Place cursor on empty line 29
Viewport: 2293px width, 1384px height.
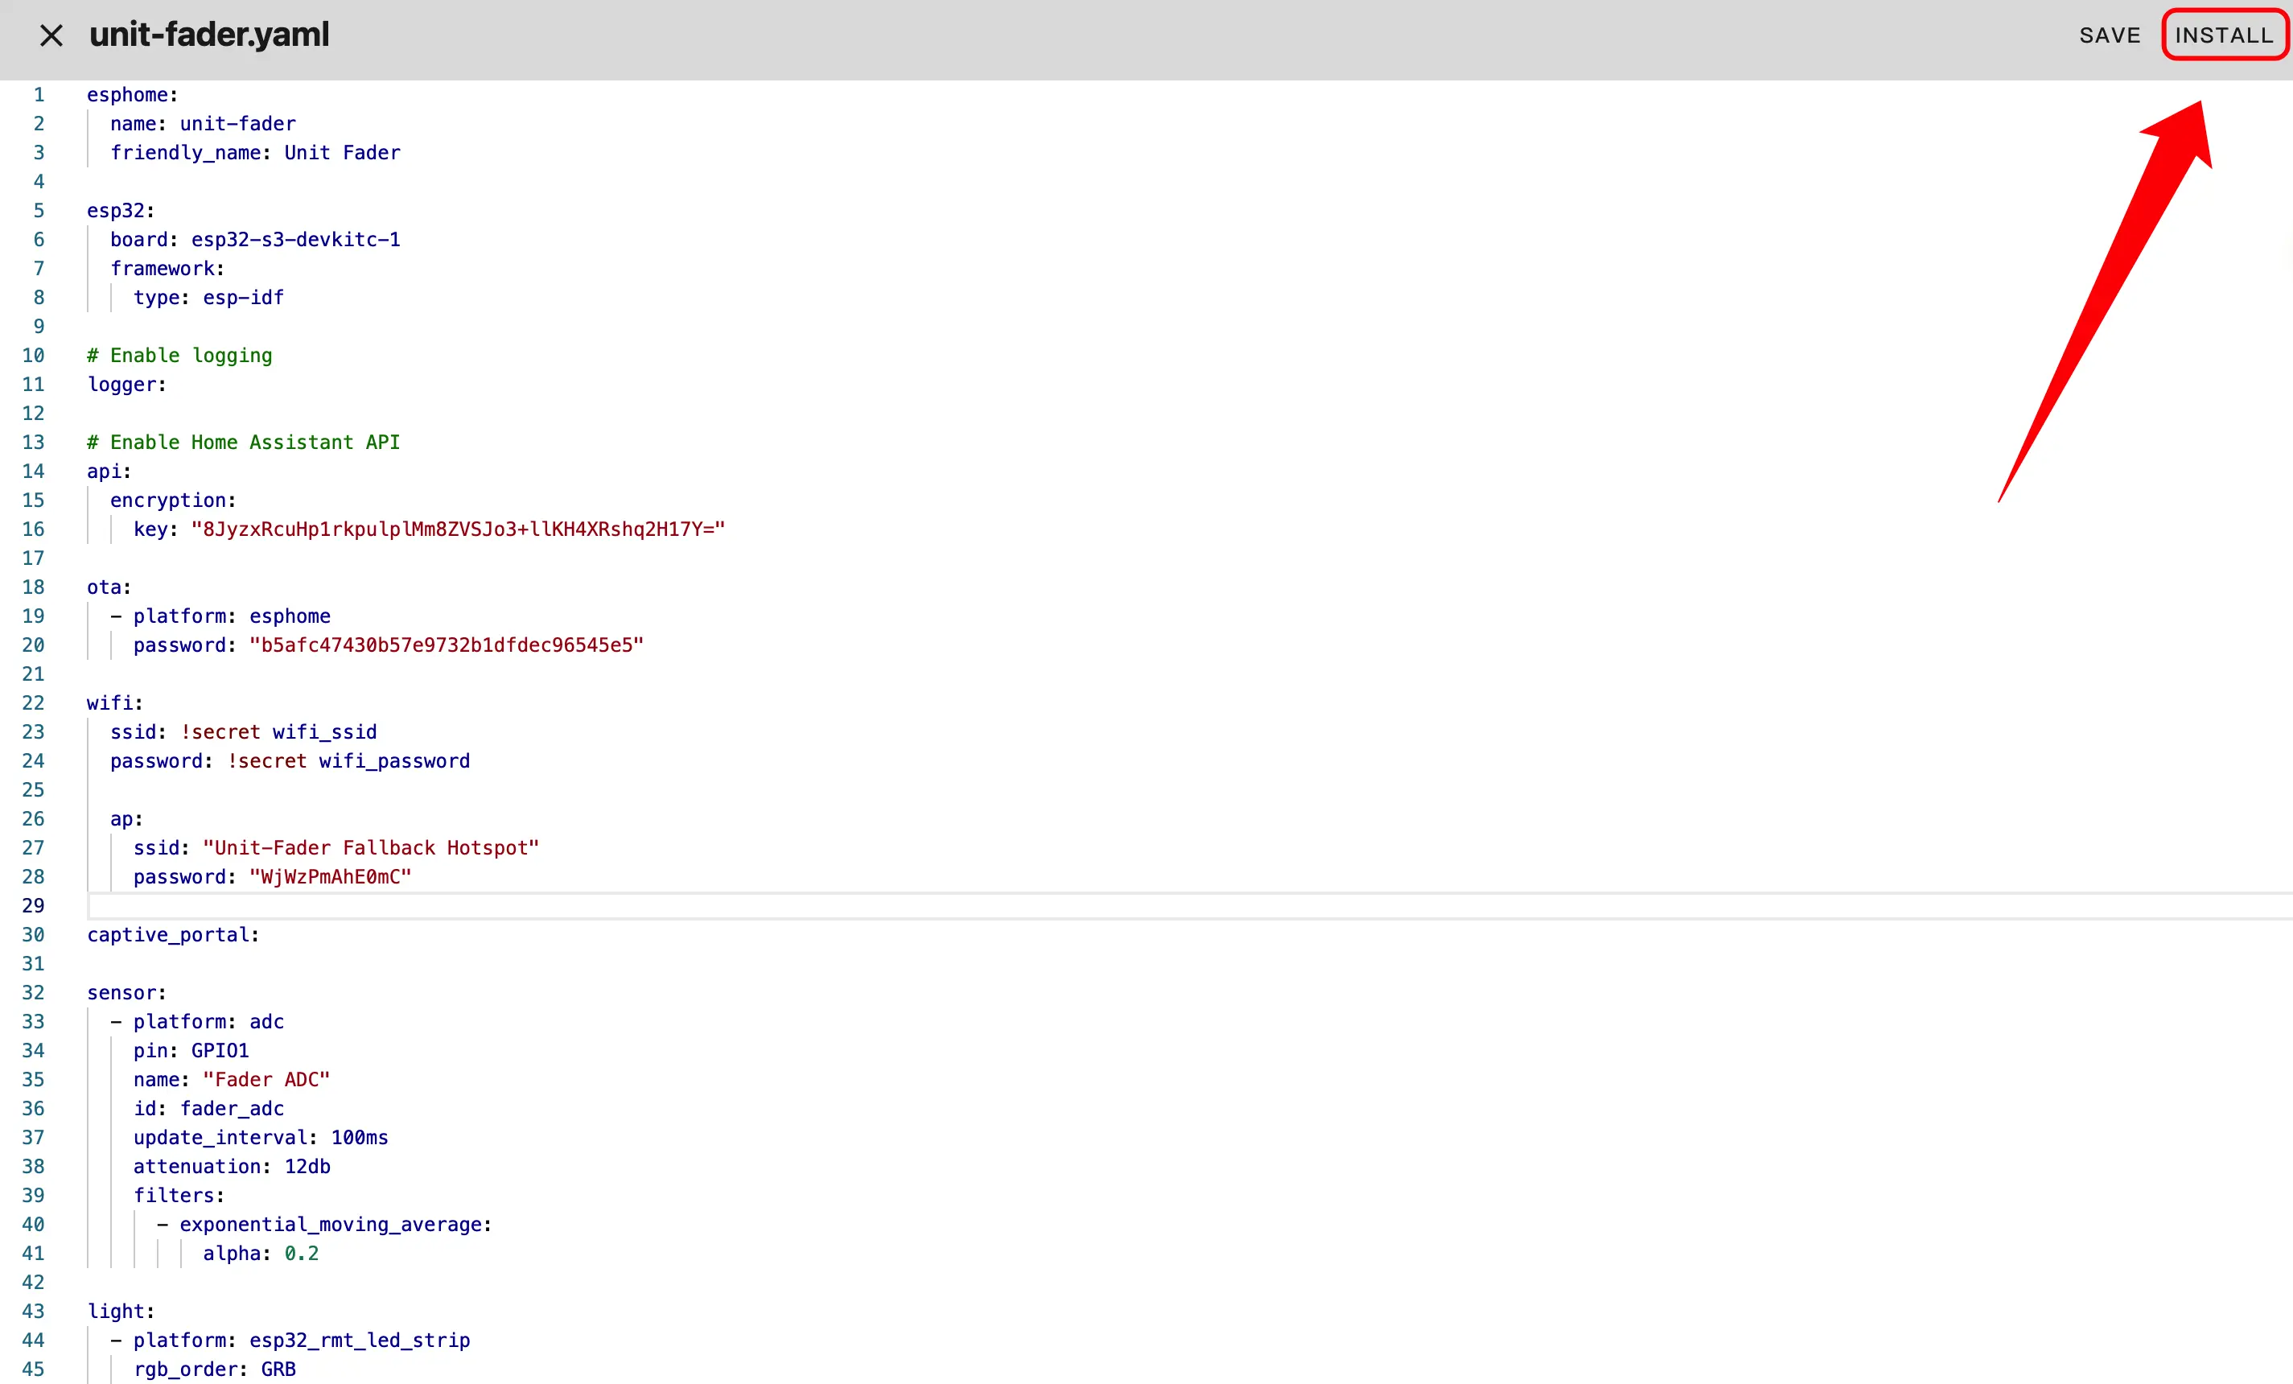[558, 905]
